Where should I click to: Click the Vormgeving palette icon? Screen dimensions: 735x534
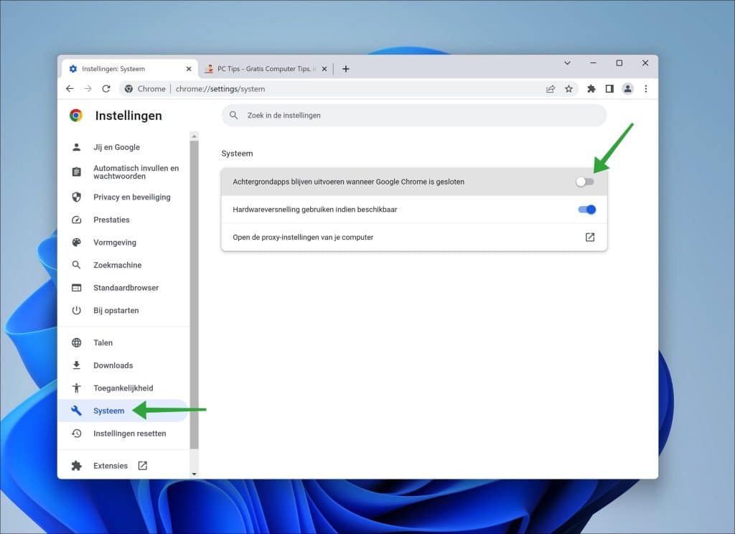[76, 243]
